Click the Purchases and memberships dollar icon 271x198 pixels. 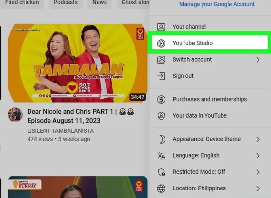point(161,99)
